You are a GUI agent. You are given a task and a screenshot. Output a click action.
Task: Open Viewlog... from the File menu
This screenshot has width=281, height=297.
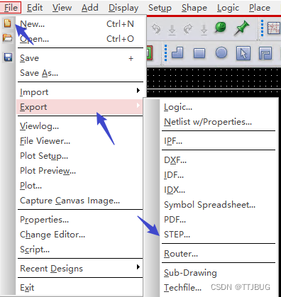(x=80, y=126)
